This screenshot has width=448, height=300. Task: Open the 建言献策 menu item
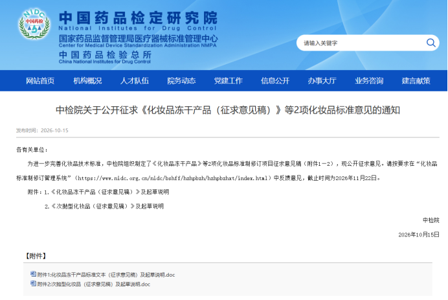click(x=416, y=80)
